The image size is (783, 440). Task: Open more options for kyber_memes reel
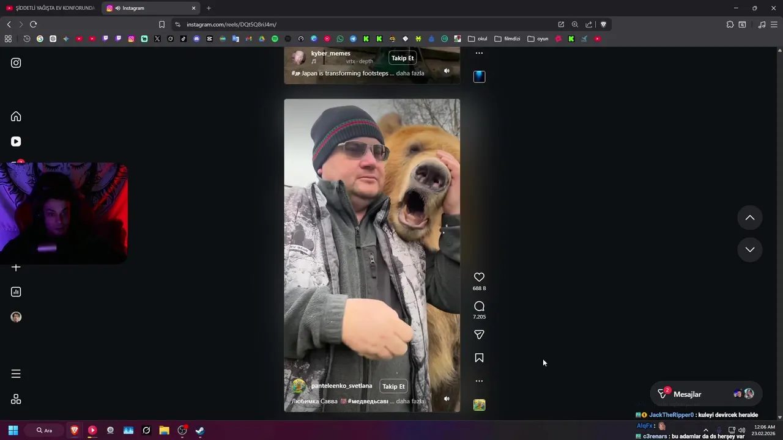[x=479, y=53]
